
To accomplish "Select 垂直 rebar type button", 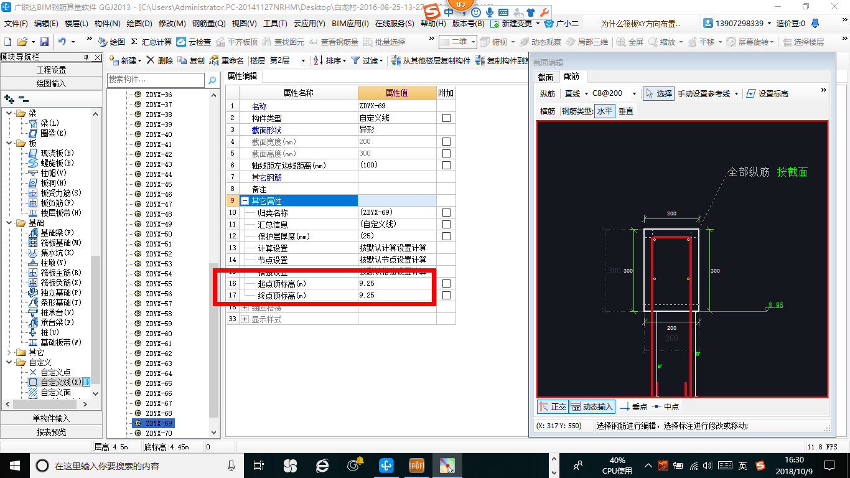I will click(626, 111).
